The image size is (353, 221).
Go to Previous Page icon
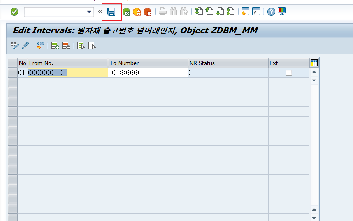point(209,11)
